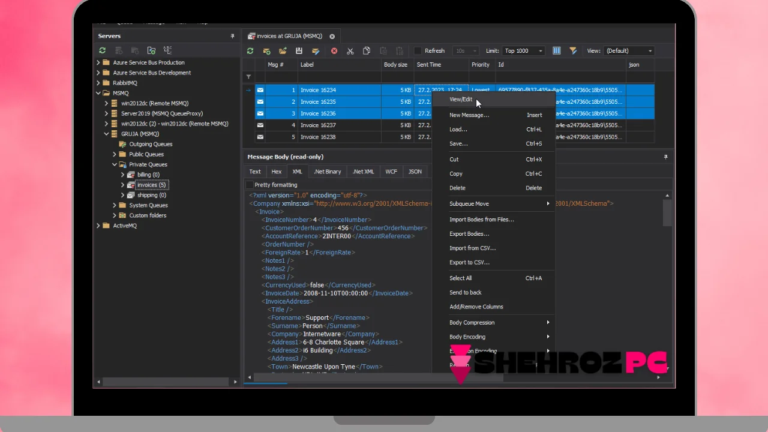Image resolution: width=768 pixels, height=432 pixels.
Task: Expand the RabbitMQ node
Action: coord(98,83)
